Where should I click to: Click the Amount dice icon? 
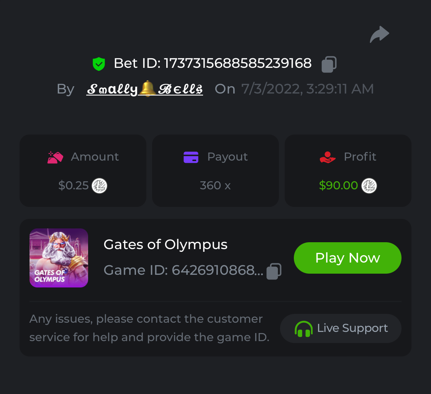(x=55, y=157)
